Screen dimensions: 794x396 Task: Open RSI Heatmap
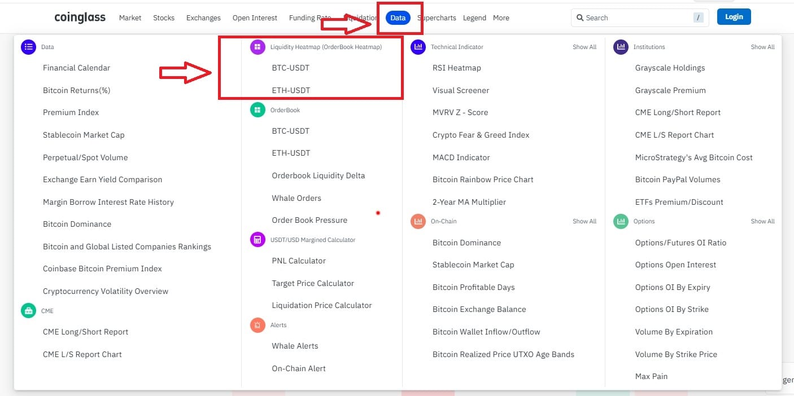[457, 68]
